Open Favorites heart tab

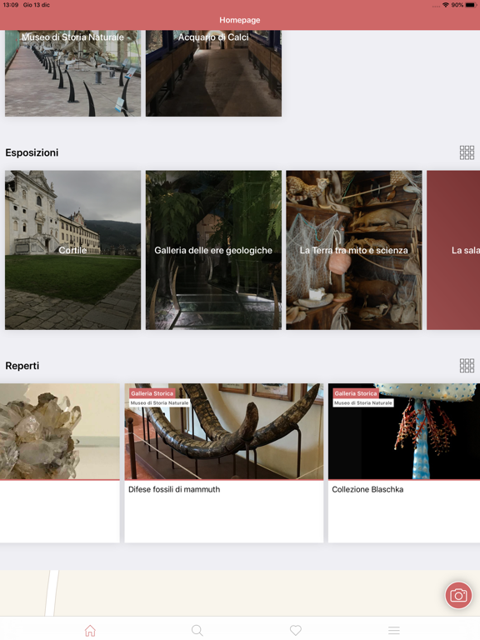point(296,630)
